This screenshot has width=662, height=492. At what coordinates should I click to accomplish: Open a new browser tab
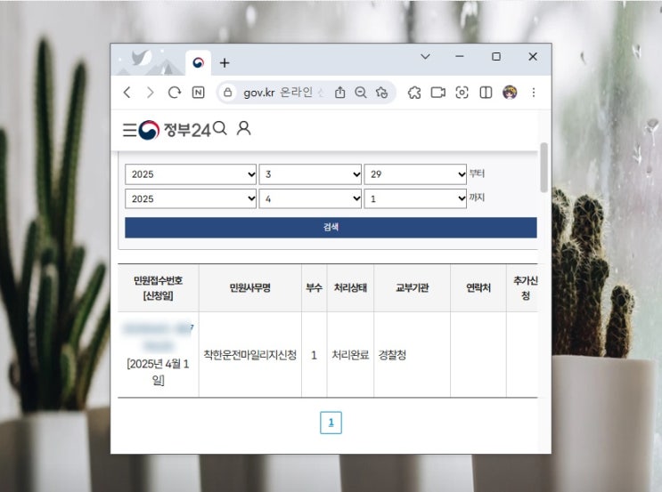click(225, 63)
